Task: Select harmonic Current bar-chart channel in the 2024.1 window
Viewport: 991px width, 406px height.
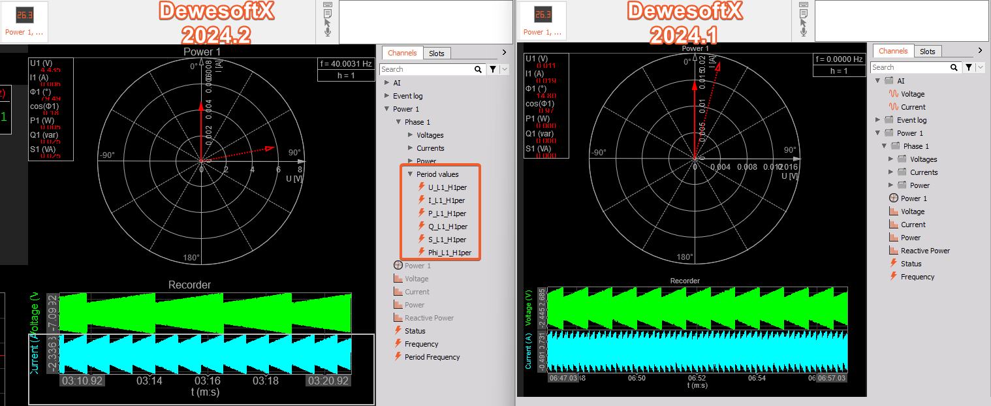Action: pyautogui.click(x=913, y=225)
